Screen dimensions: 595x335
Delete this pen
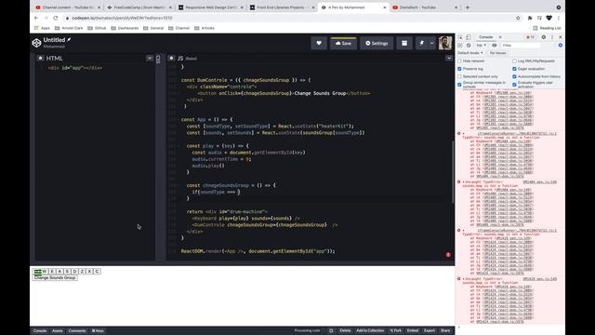pos(345,331)
